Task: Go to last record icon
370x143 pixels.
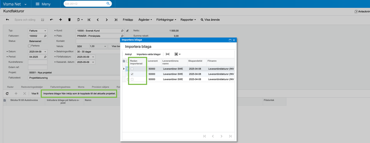Action: point(116,20)
